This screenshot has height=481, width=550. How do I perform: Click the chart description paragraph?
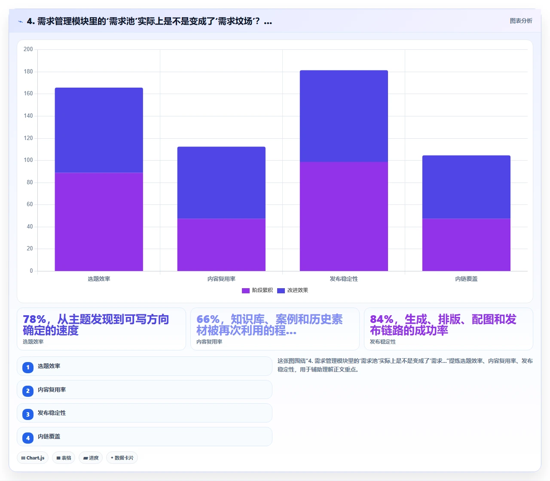405,365
